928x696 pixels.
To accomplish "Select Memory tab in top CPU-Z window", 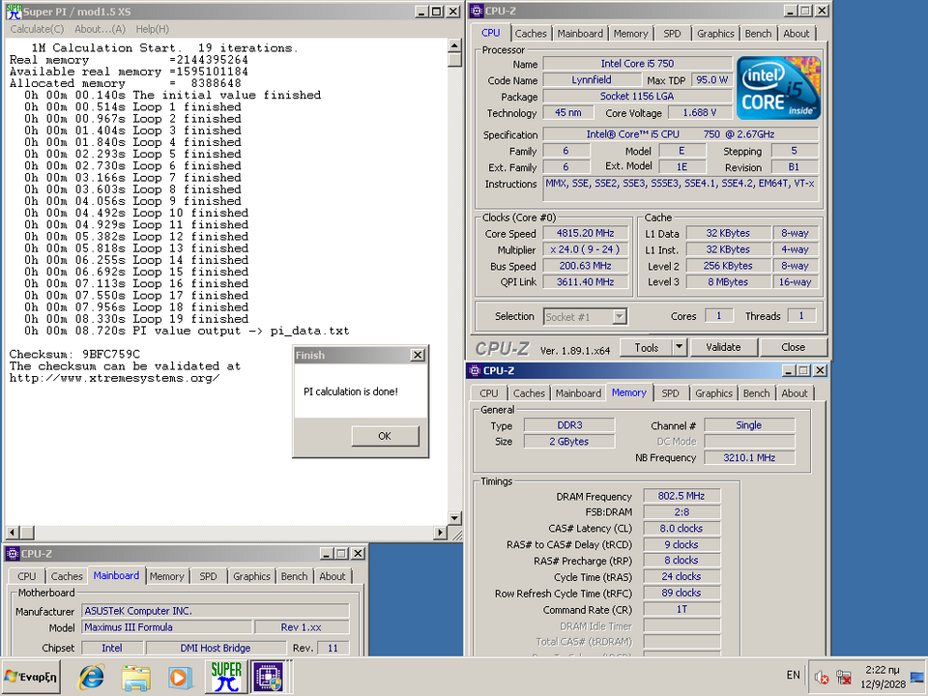I will tap(630, 34).
